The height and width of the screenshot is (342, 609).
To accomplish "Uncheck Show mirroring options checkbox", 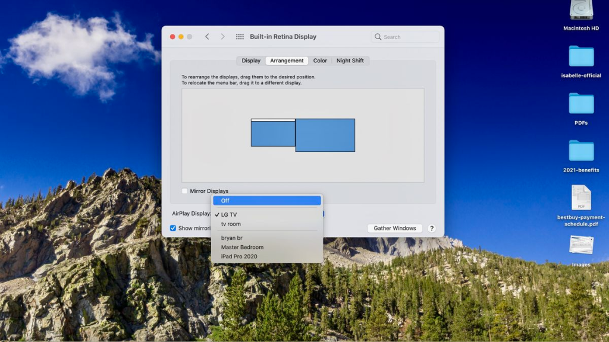I will pos(173,228).
